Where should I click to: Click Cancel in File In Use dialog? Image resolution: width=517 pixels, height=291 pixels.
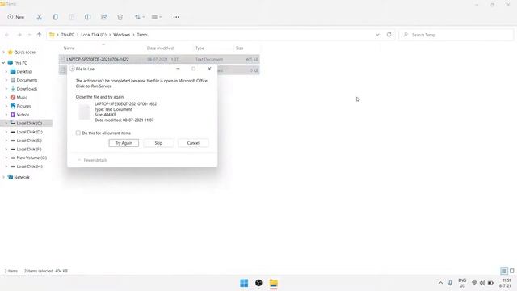click(193, 143)
